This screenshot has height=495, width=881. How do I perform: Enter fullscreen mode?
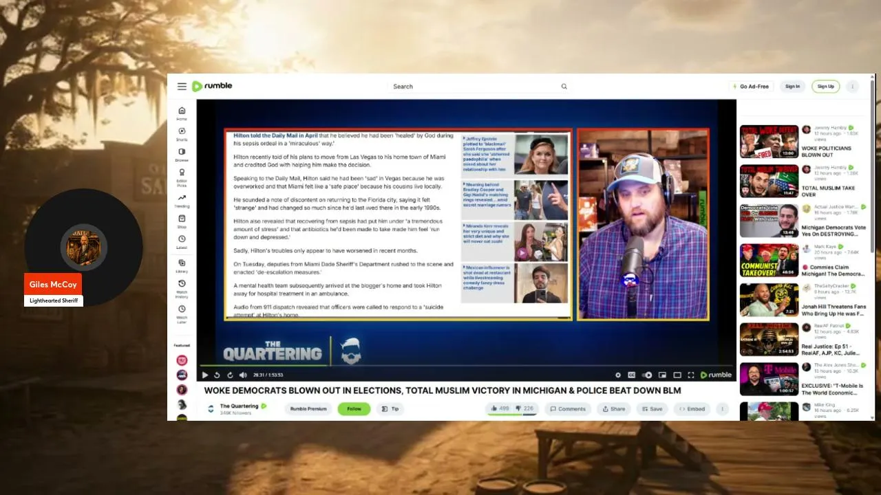[692, 375]
